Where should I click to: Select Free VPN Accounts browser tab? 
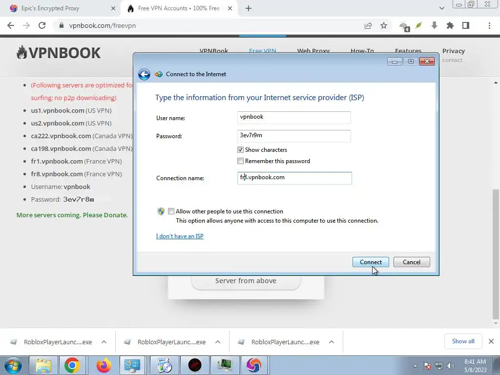180,8
